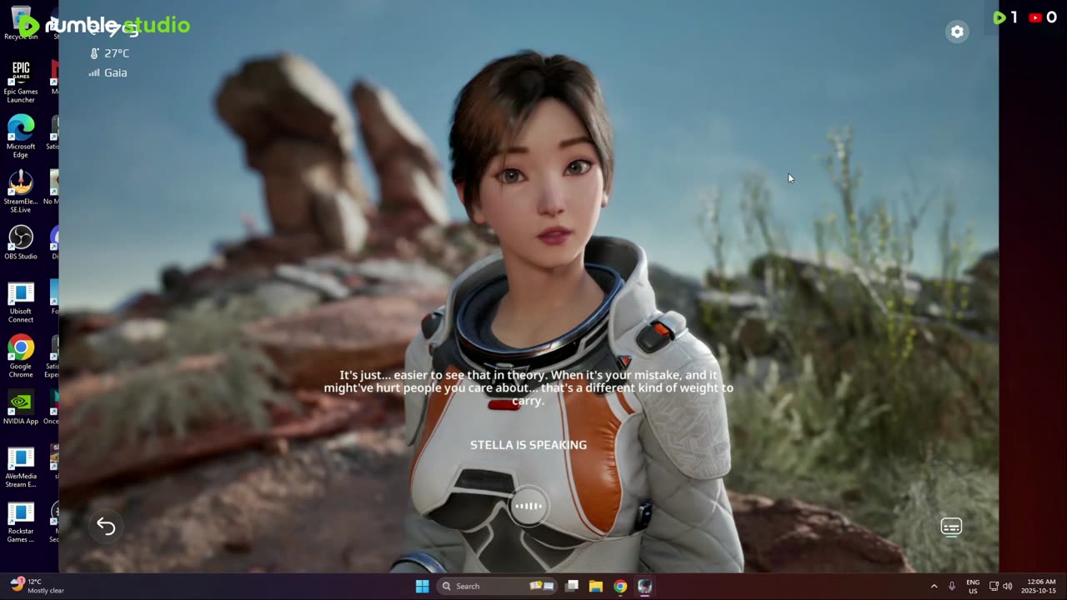The width and height of the screenshot is (1067, 600).
Task: Open the subtitle log icon
Action: pyautogui.click(x=951, y=527)
